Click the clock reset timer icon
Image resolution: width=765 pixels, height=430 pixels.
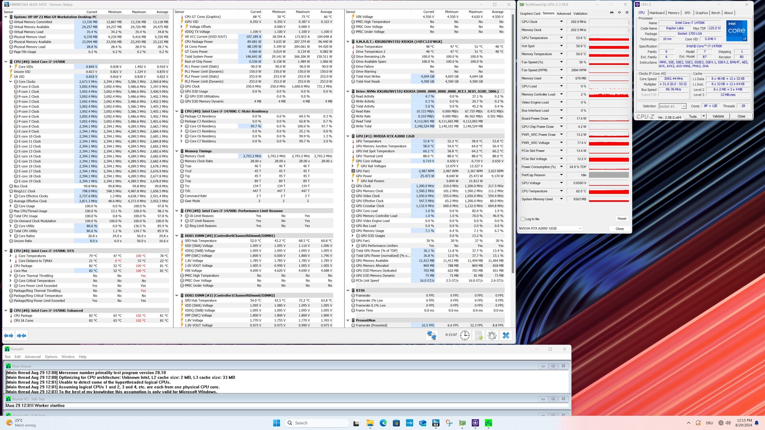pos(465,335)
